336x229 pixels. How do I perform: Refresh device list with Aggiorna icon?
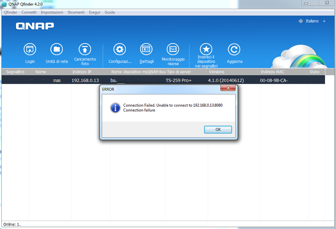coord(234,49)
